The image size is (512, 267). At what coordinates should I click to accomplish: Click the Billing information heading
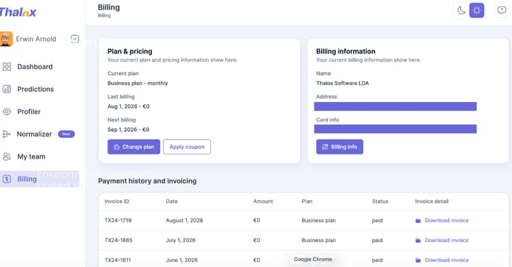(345, 51)
